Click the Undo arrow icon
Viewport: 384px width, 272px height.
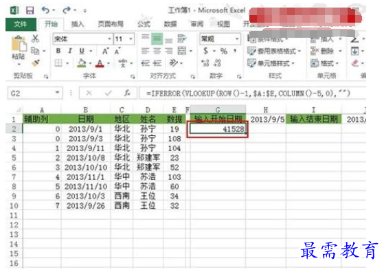45,10
